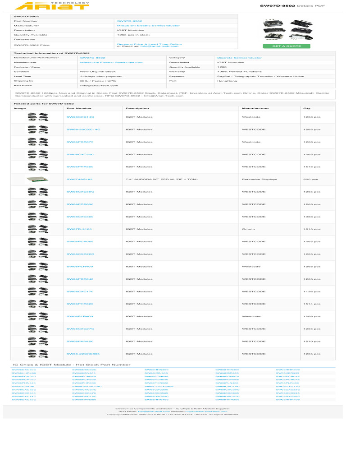Click the 'Qty' column header
Screen dimensions: 346x462
pos(307,108)
